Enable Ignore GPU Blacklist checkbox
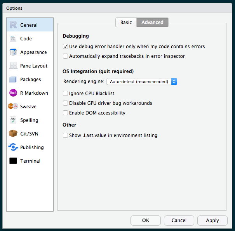 [65, 93]
